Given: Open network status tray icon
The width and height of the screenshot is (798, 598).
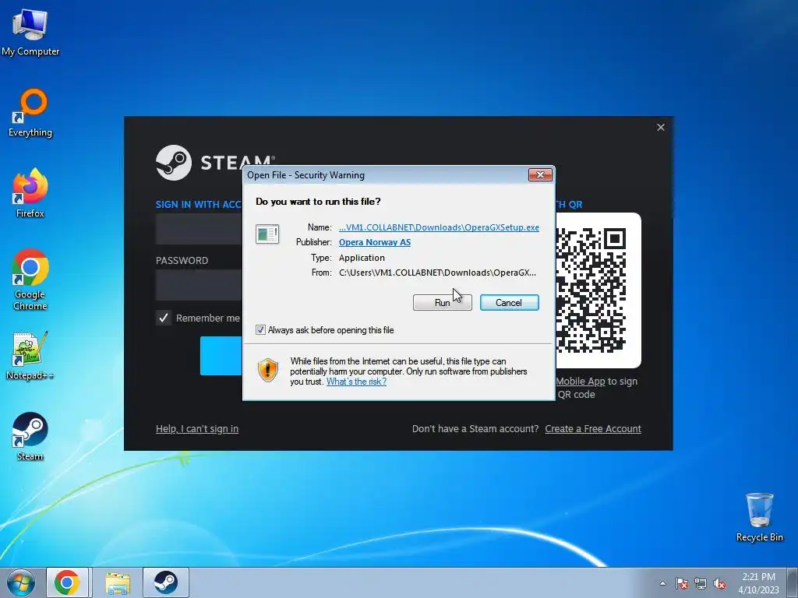Looking at the screenshot, I should click(701, 583).
